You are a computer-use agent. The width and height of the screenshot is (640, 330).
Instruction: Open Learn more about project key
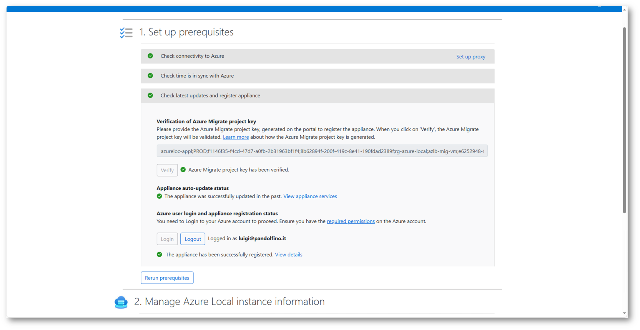[235, 137]
